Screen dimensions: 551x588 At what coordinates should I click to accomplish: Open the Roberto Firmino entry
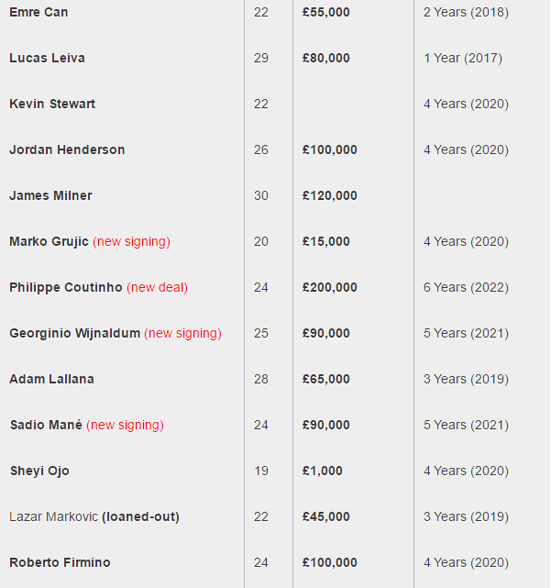pos(60,562)
